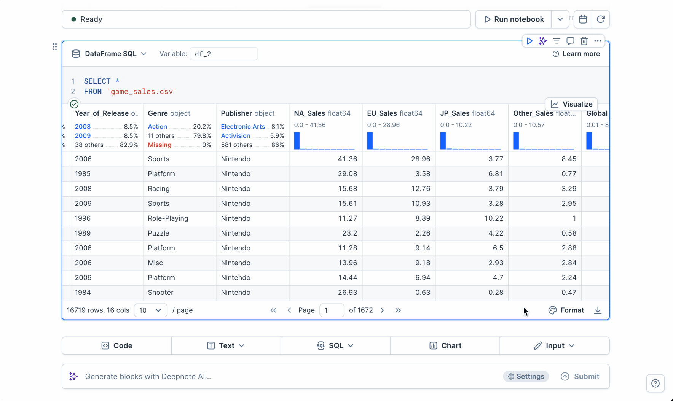Open block more options ellipsis
The width and height of the screenshot is (673, 401).
[x=598, y=41]
